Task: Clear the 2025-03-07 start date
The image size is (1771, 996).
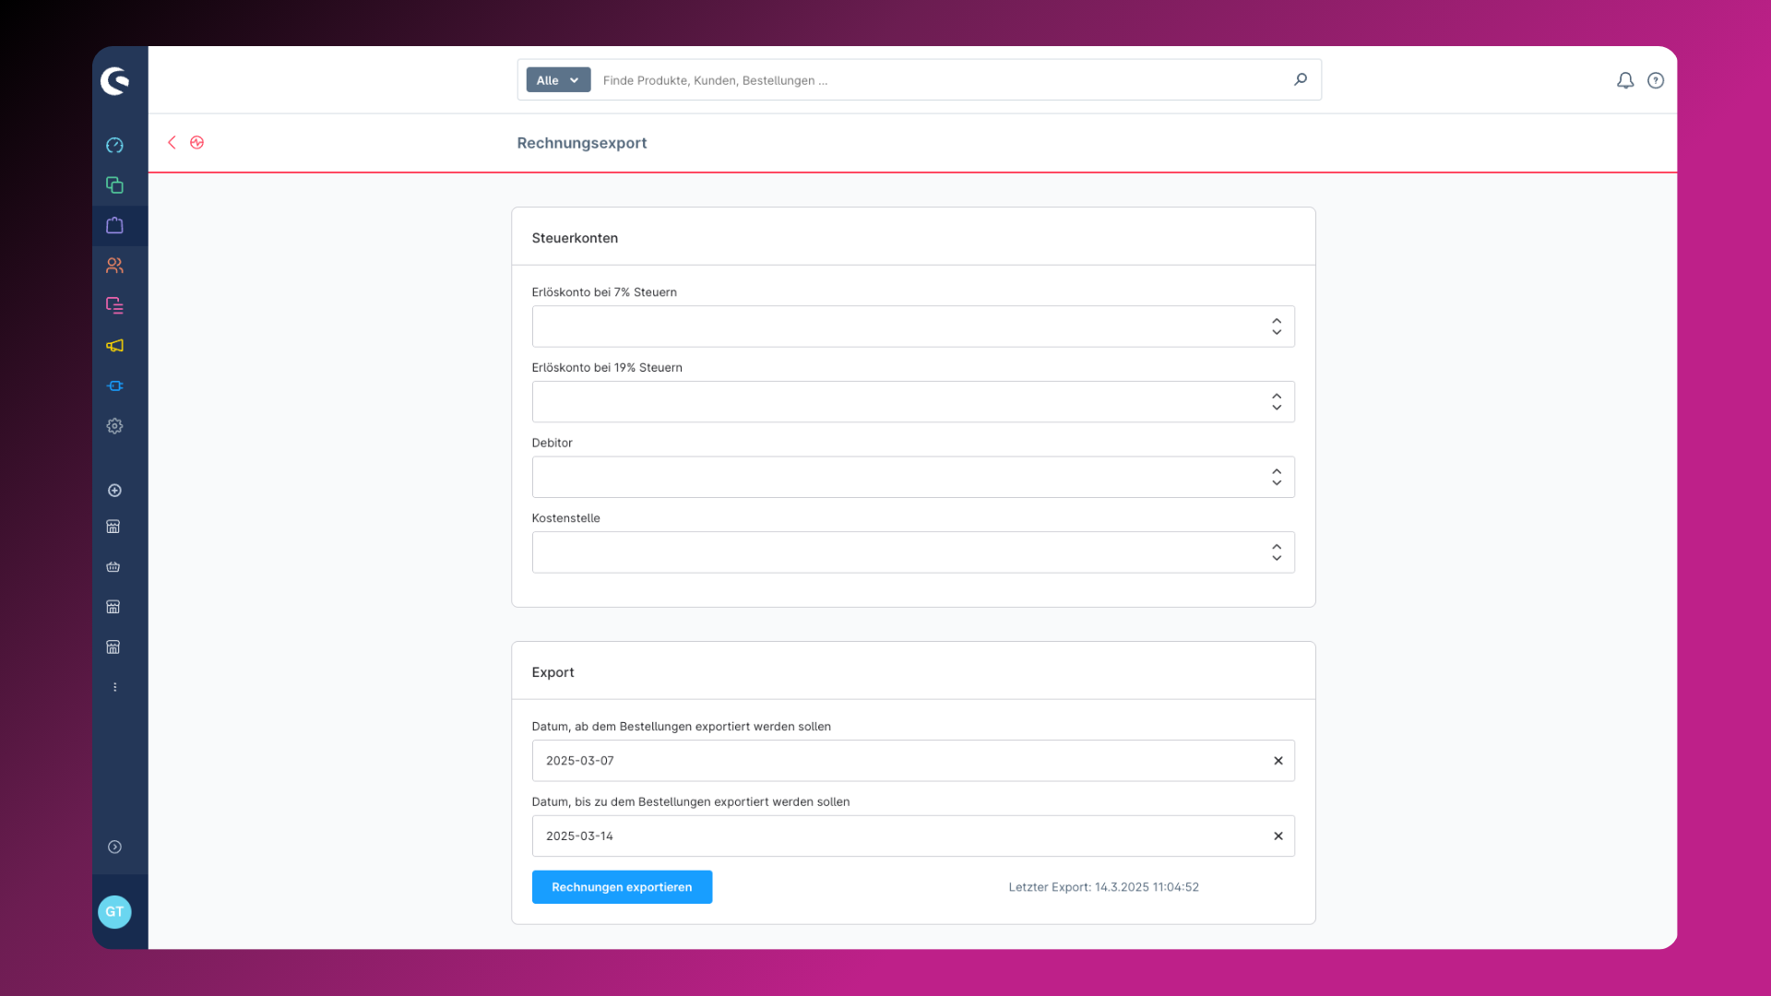Action: (1278, 761)
